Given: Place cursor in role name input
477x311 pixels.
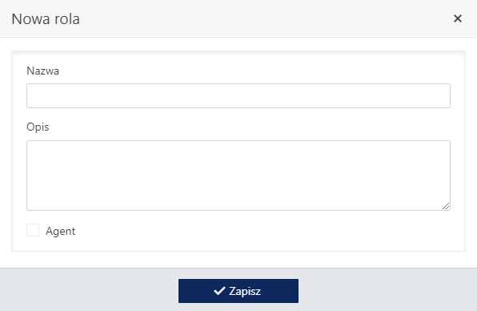Looking at the screenshot, I should click(x=238, y=95).
